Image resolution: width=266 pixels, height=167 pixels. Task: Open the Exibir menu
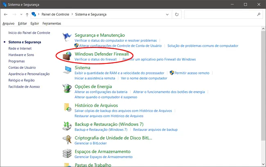35,23
